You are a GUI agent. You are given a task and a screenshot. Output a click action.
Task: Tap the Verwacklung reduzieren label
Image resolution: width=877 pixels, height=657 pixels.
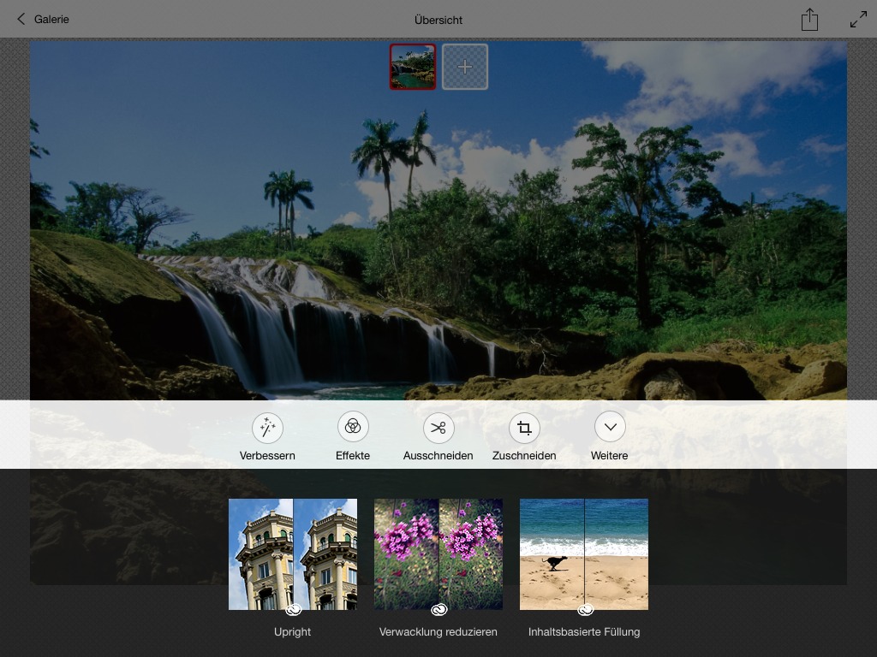[x=438, y=632]
